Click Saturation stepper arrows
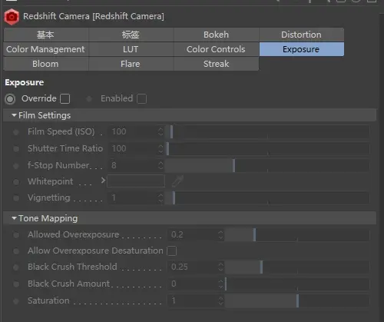The height and width of the screenshot is (322, 384). pos(221,300)
